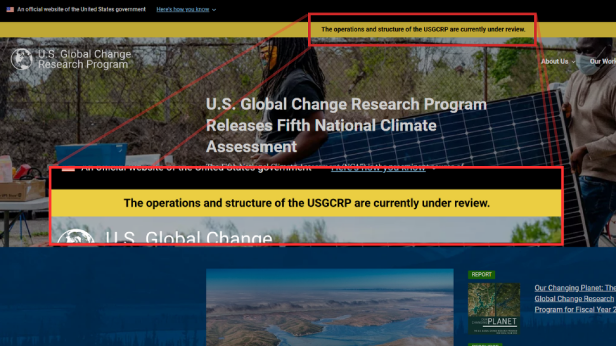Screen dimensions: 616x346
Task: Open the Our Changing Planet cover thumbnail
Action: (x=494, y=308)
